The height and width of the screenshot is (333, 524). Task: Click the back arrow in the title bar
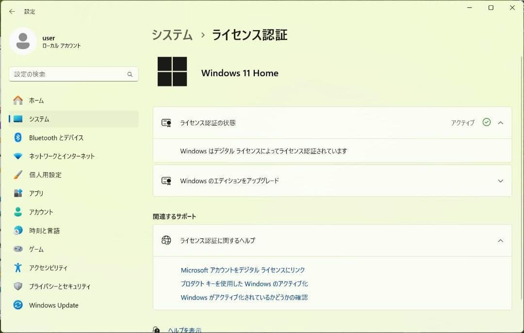click(x=12, y=11)
